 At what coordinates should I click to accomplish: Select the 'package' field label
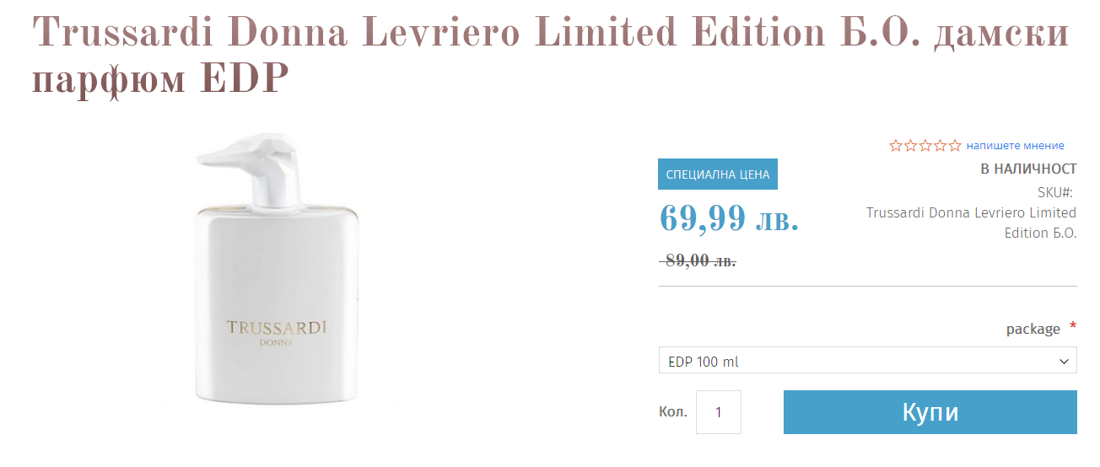point(1033,329)
